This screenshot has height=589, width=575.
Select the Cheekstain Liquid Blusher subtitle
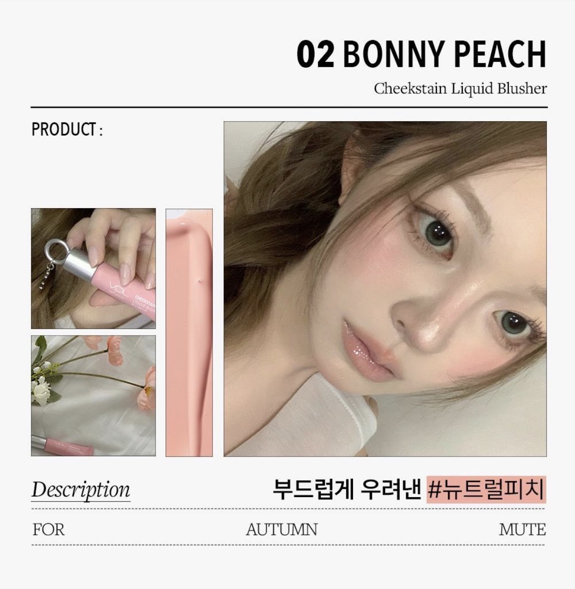[460, 88]
